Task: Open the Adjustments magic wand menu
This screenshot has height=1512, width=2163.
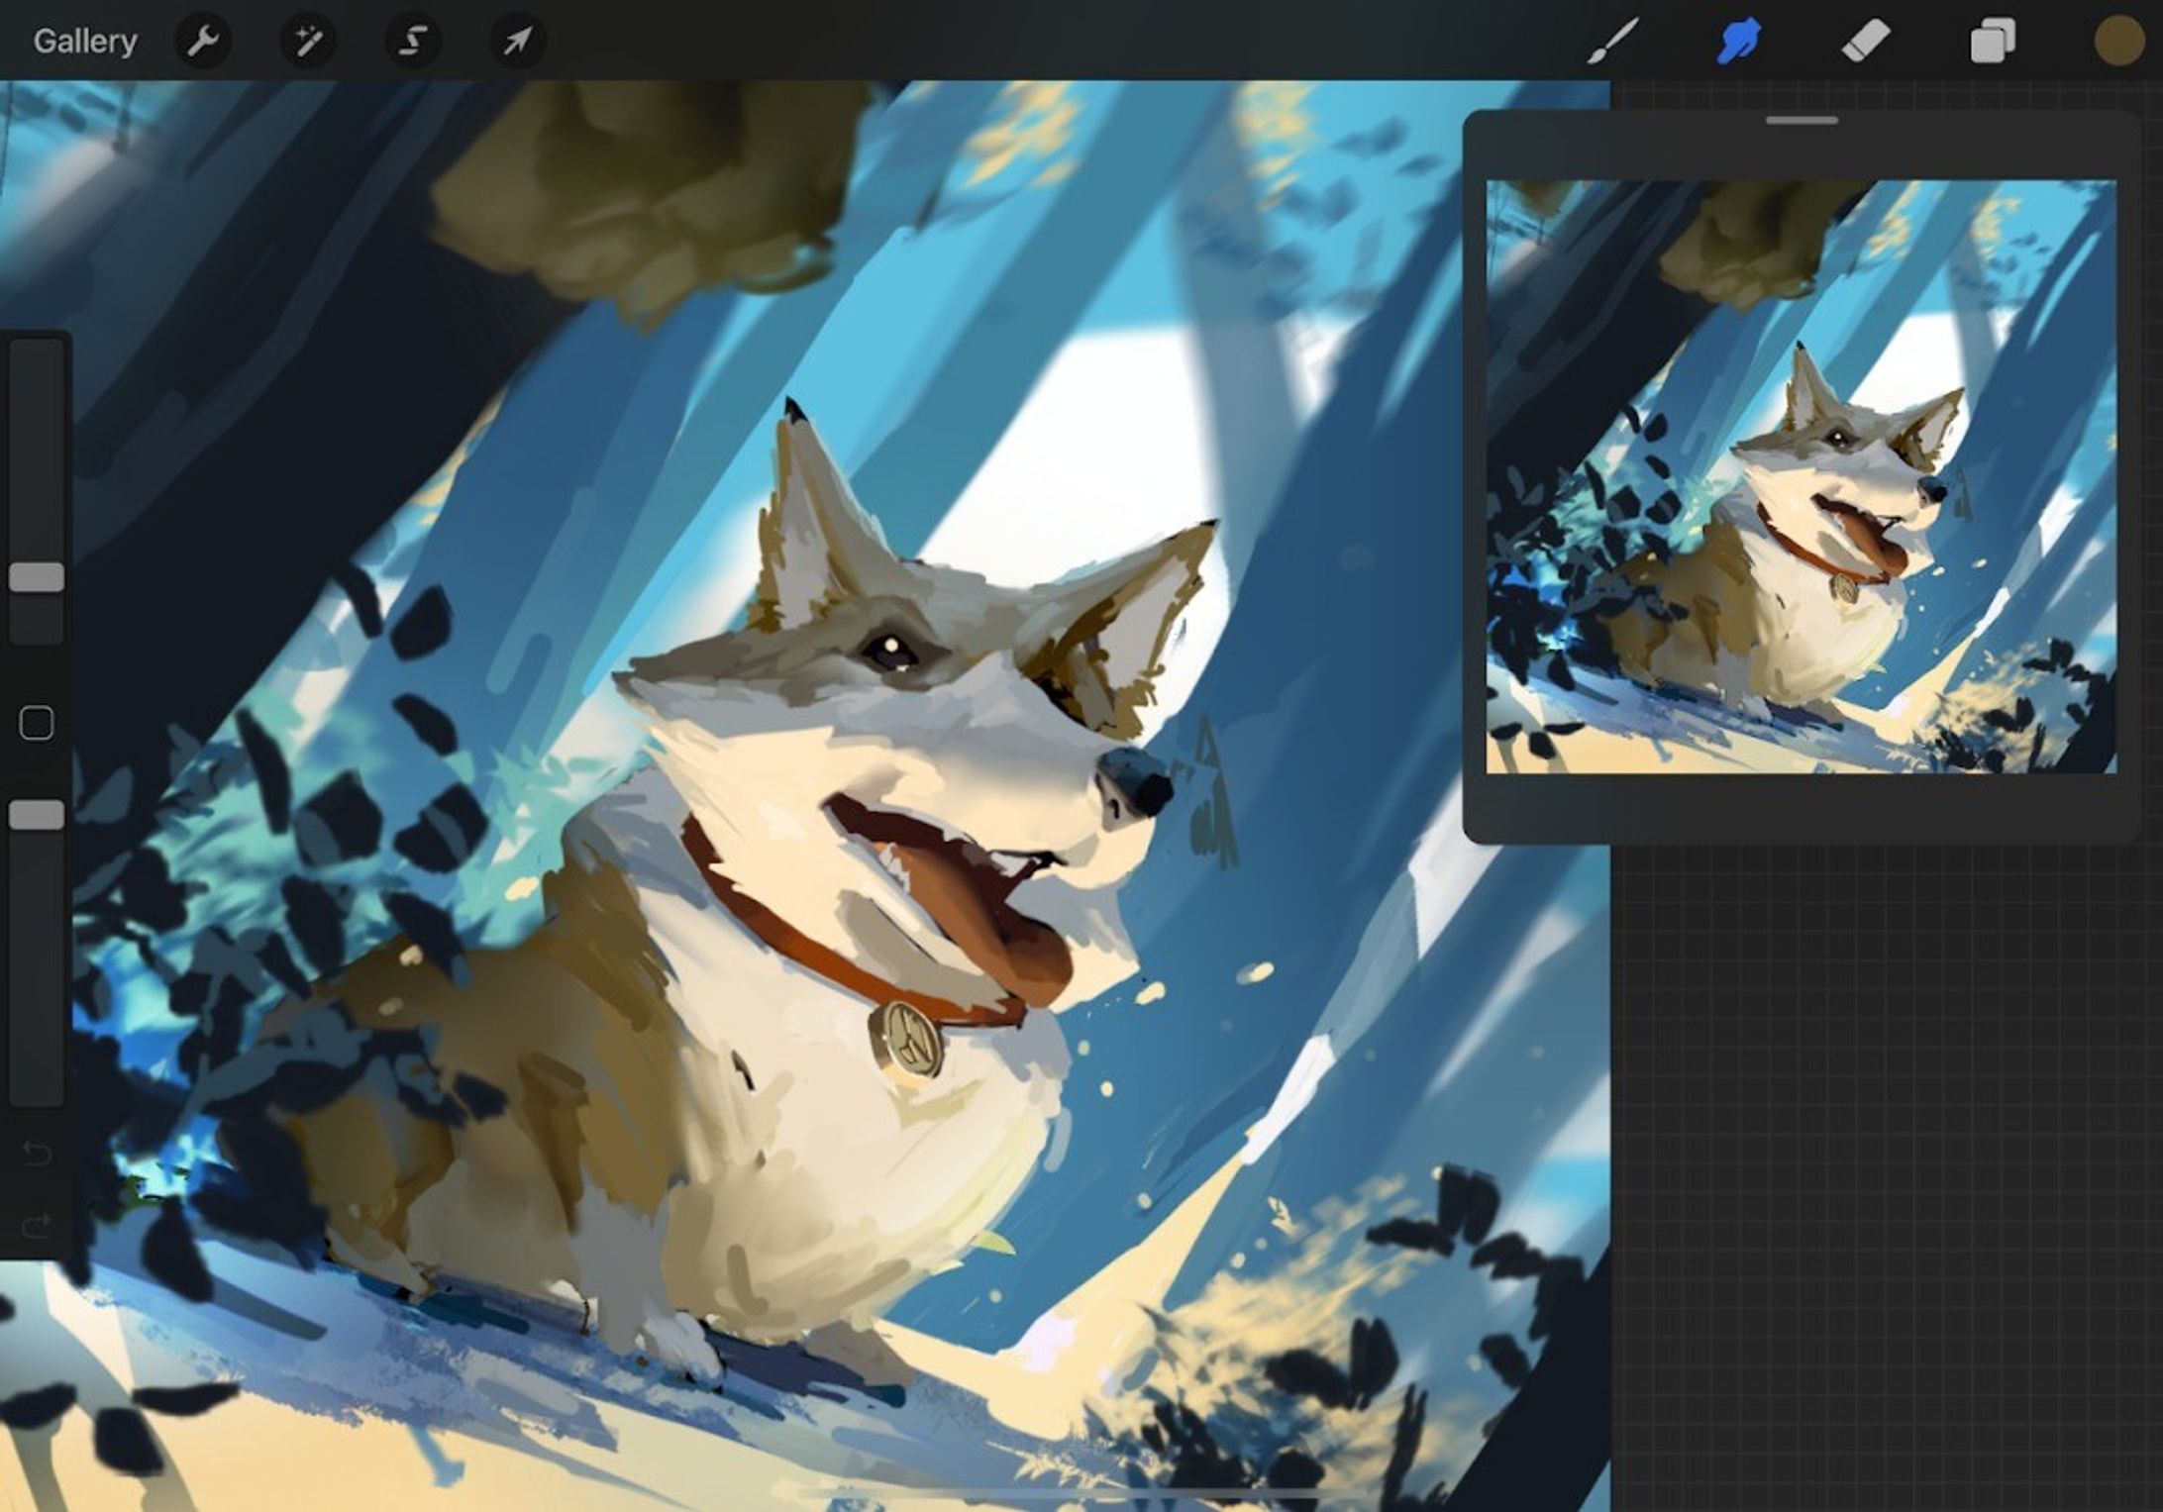Action: 308,42
